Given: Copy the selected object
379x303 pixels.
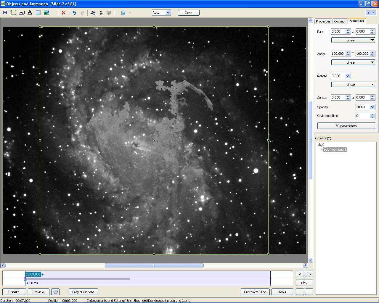Looking at the screenshot, I should tap(93, 13).
